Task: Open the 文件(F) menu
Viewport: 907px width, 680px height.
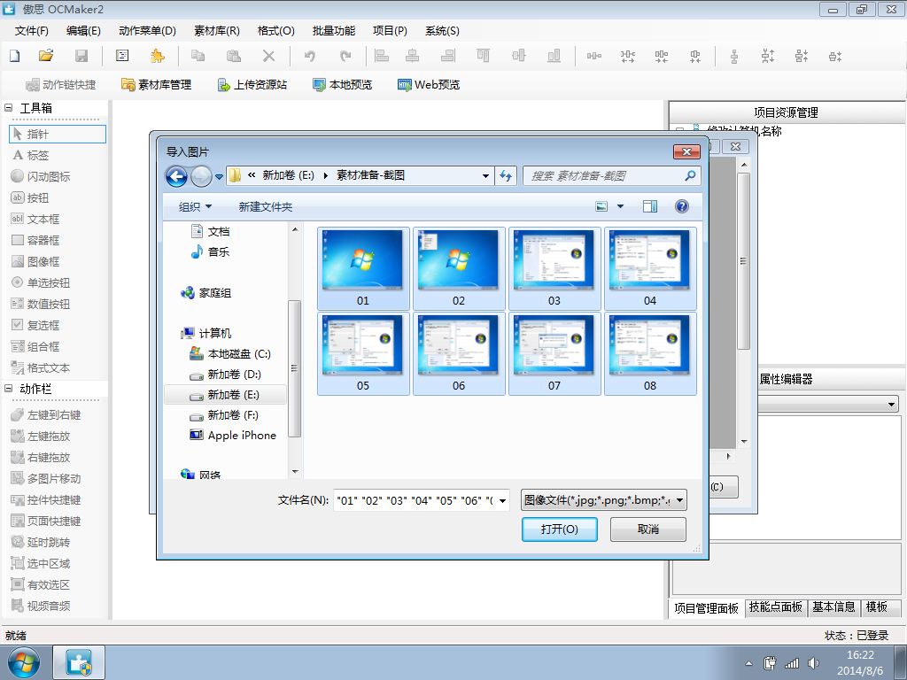Action: [32, 31]
